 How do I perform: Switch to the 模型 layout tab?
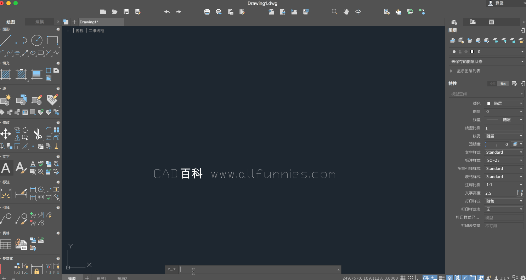[72, 278]
